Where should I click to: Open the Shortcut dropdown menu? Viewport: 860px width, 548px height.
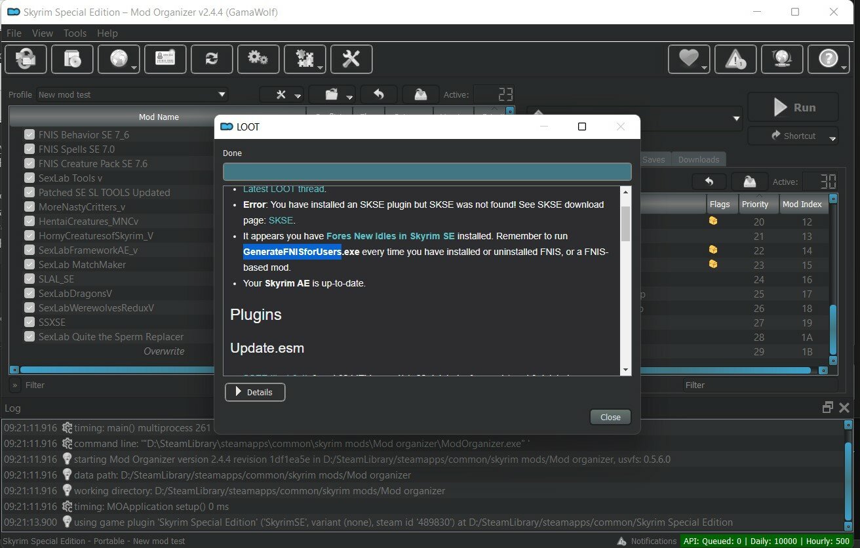[x=793, y=136]
